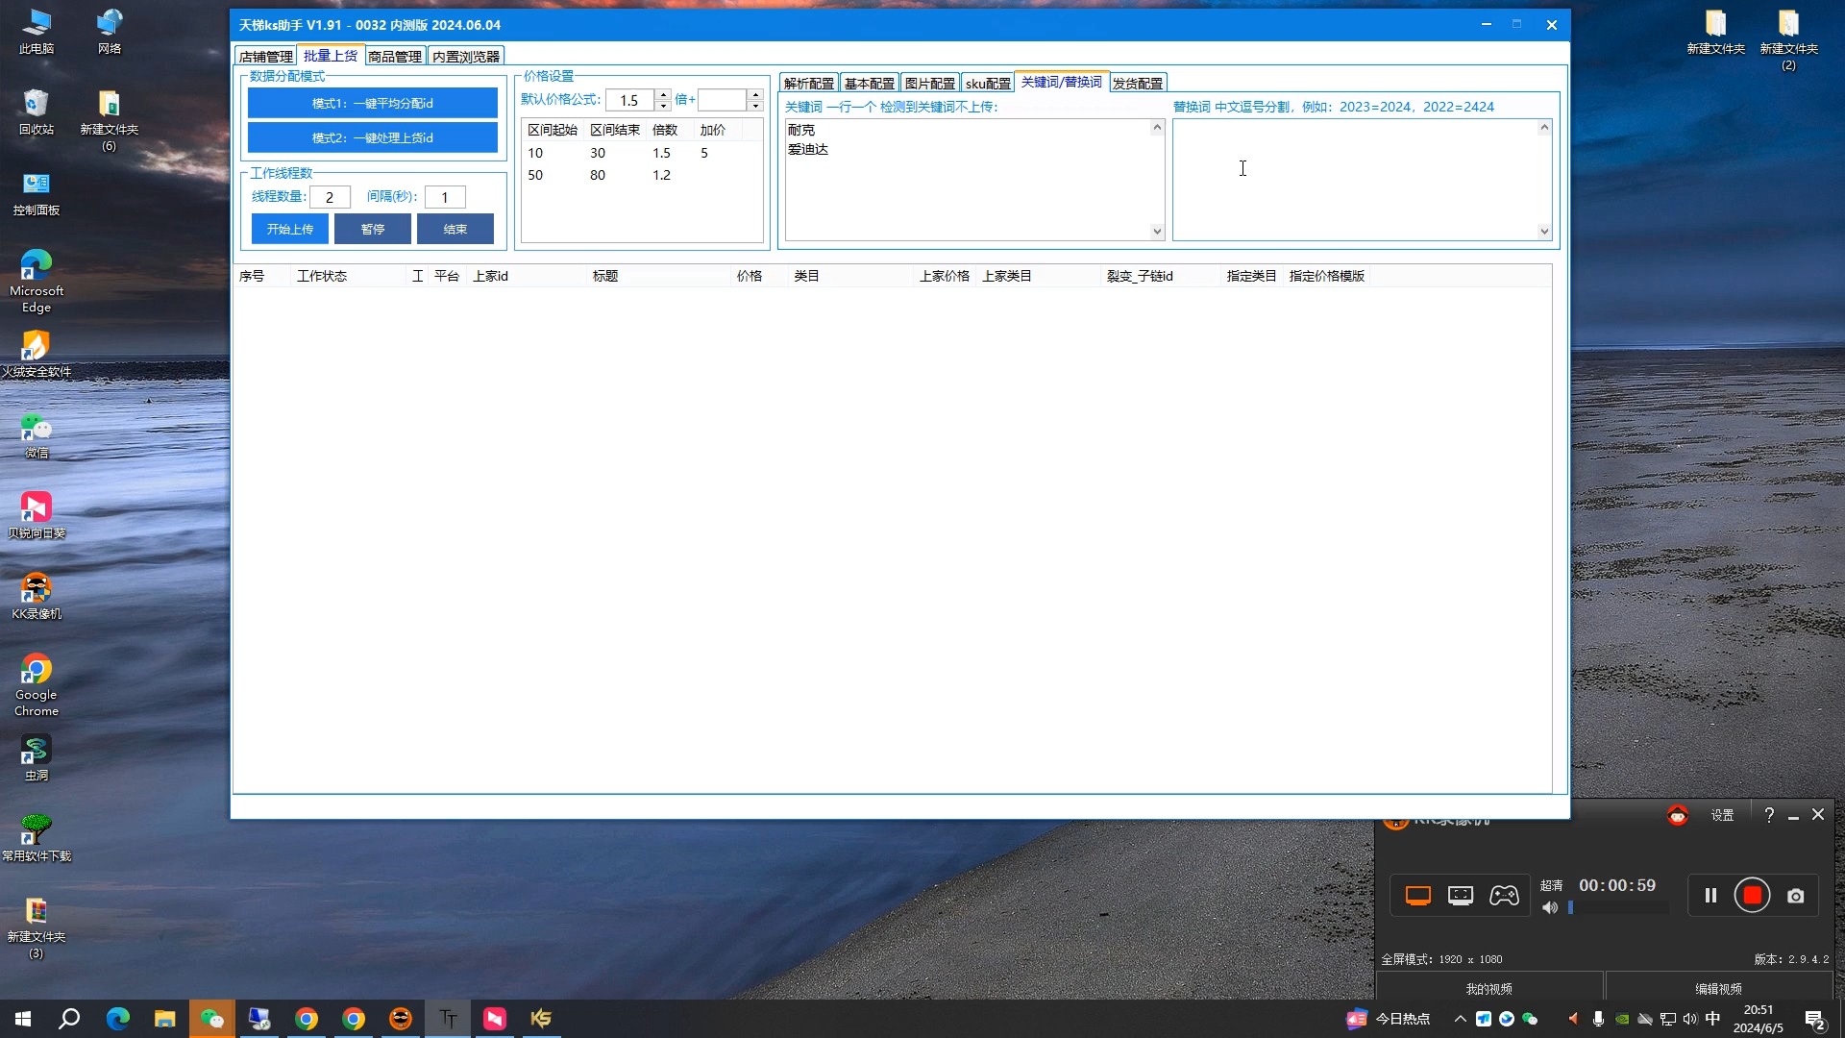1845x1038 pixels.
Task: Open the 商品管理 tab
Action: click(393, 56)
